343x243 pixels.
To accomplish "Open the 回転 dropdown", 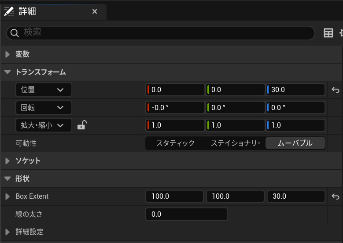I will [43, 107].
